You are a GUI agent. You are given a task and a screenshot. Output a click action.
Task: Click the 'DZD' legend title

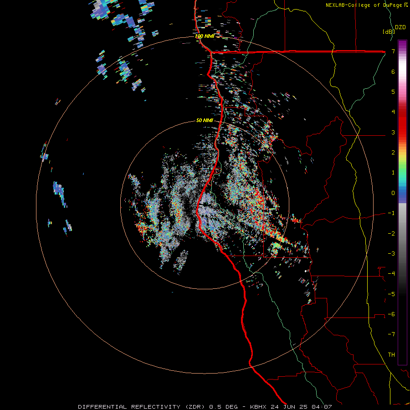(x=400, y=27)
